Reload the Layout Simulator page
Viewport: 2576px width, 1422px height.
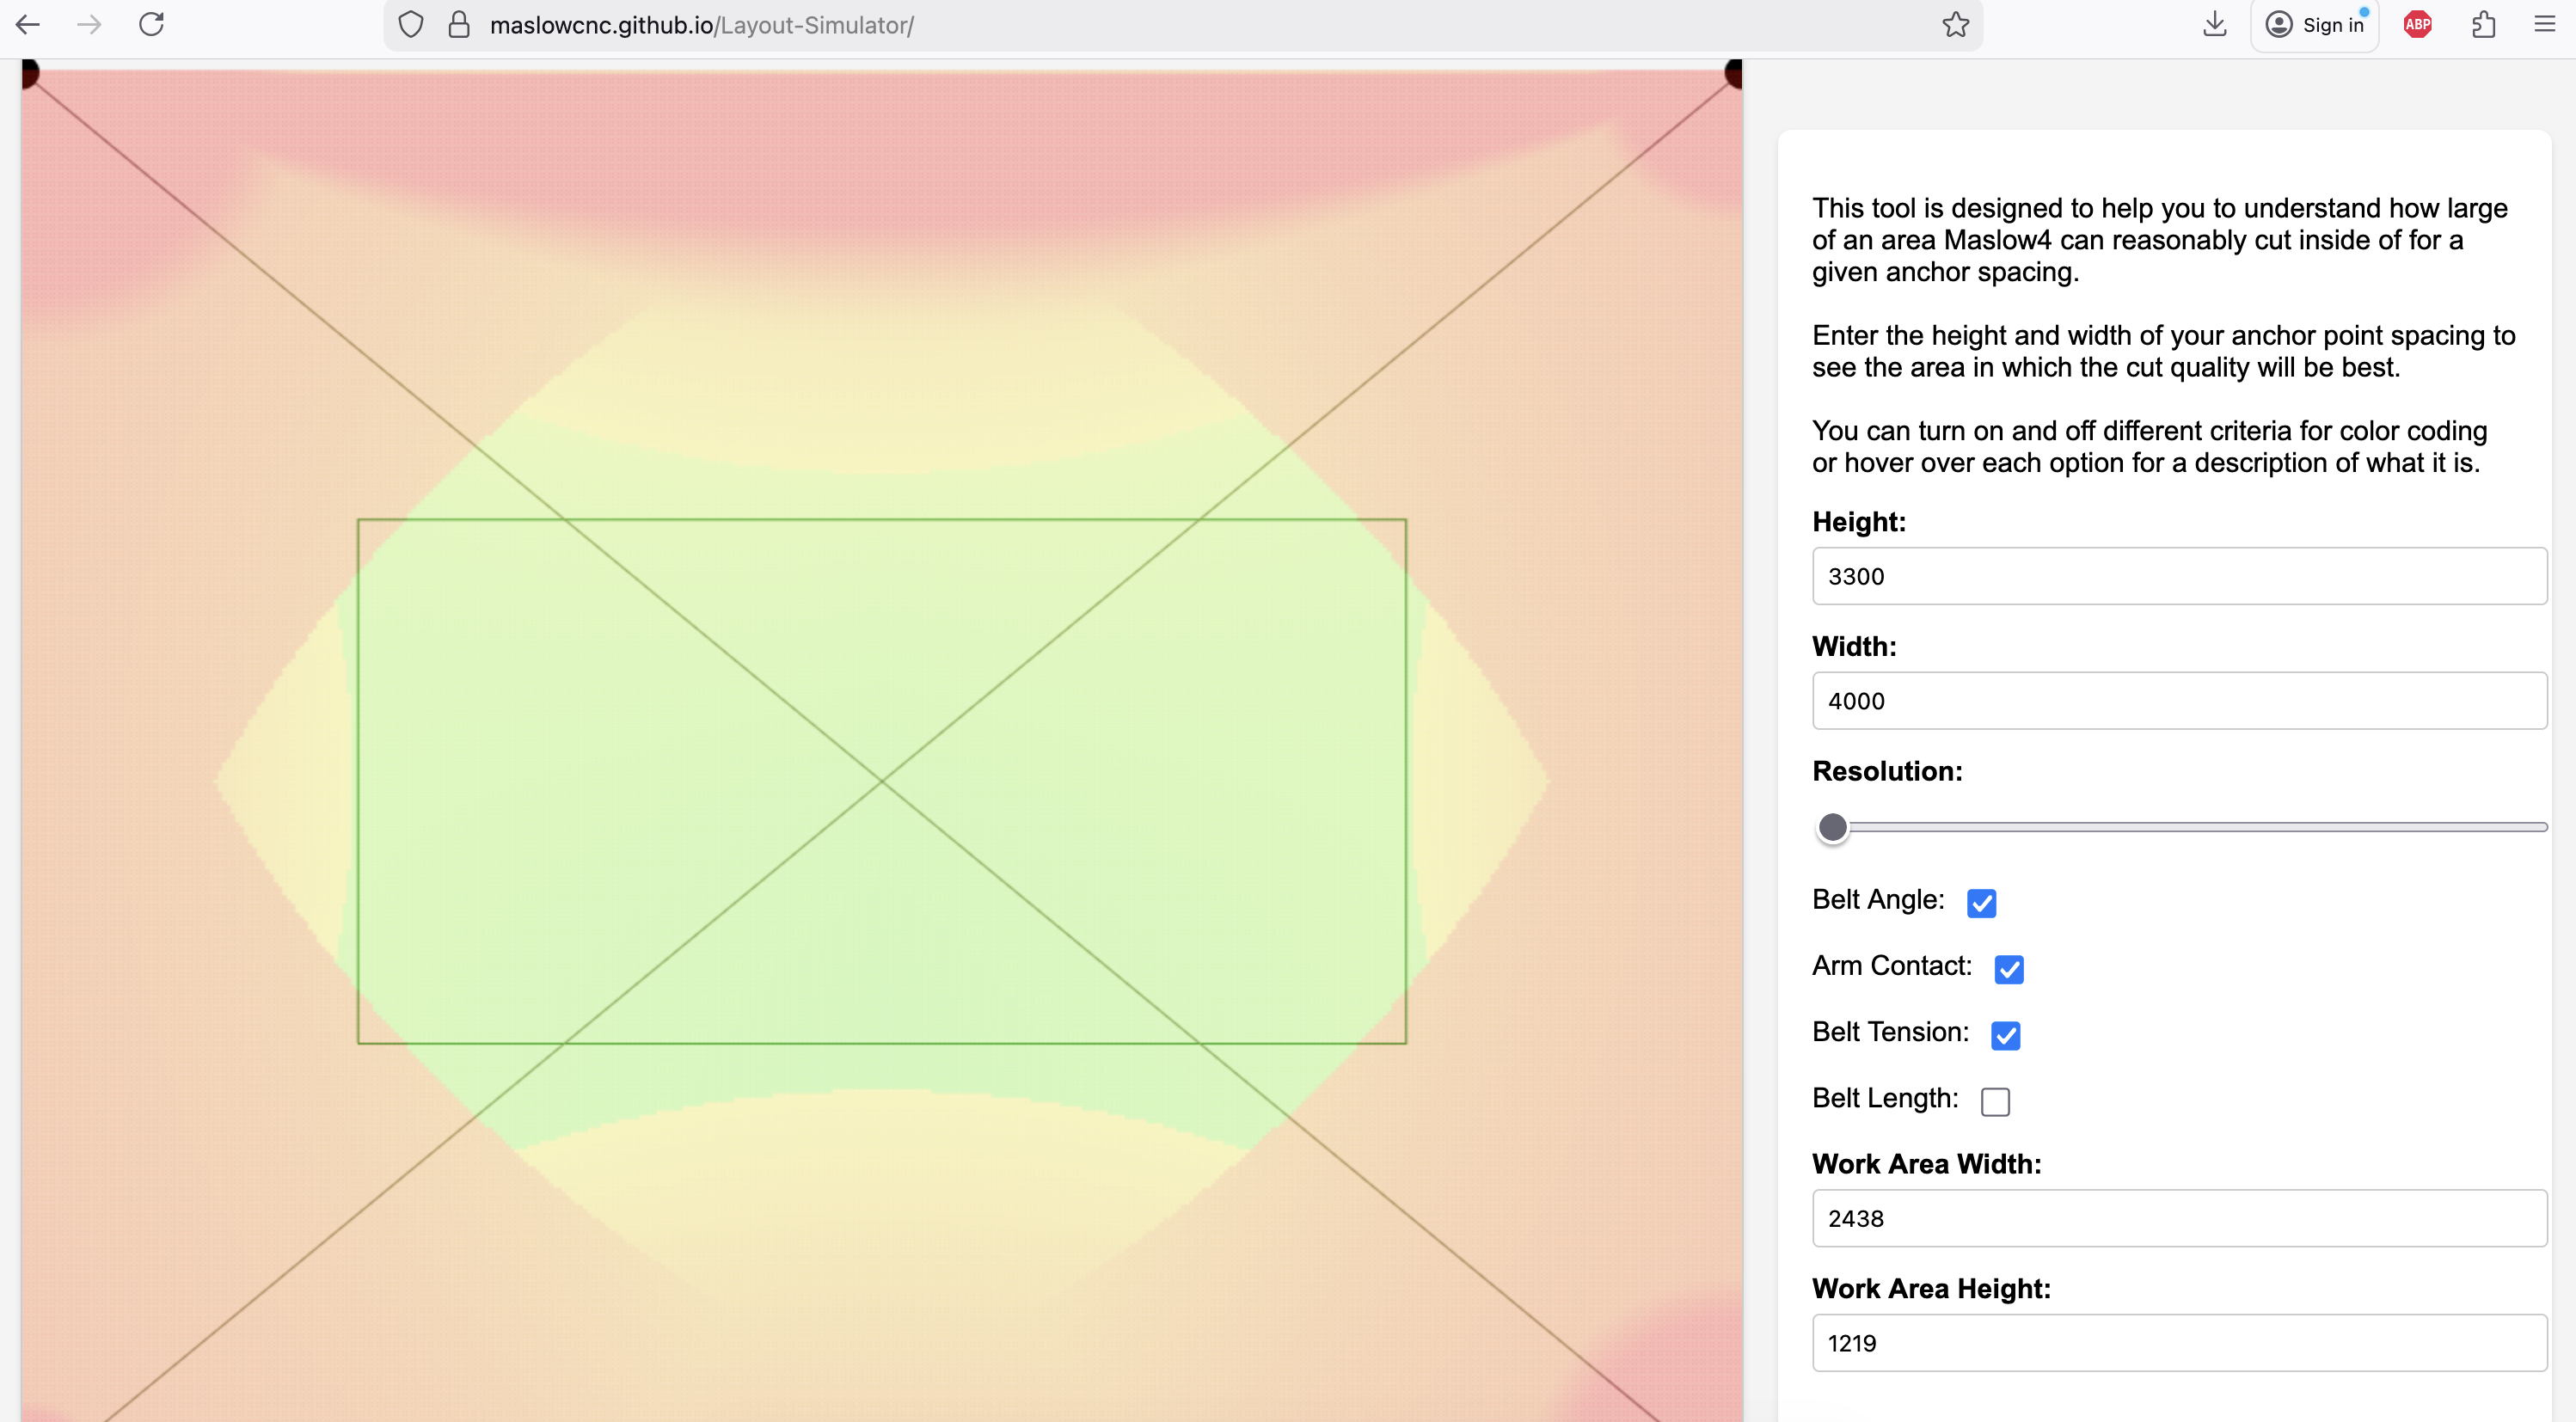[153, 24]
